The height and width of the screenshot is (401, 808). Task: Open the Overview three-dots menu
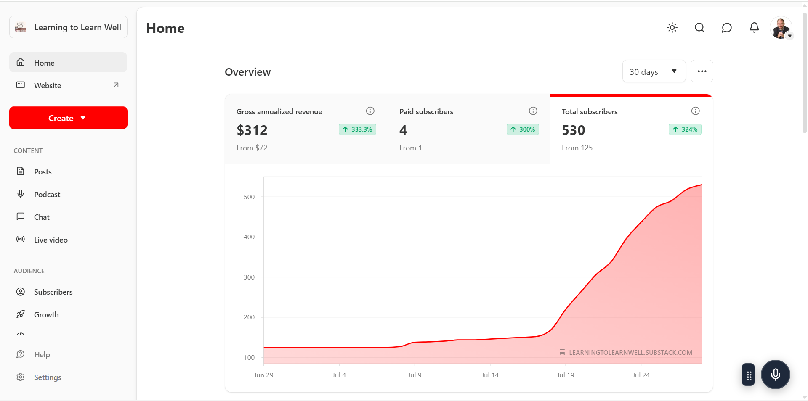click(x=702, y=71)
